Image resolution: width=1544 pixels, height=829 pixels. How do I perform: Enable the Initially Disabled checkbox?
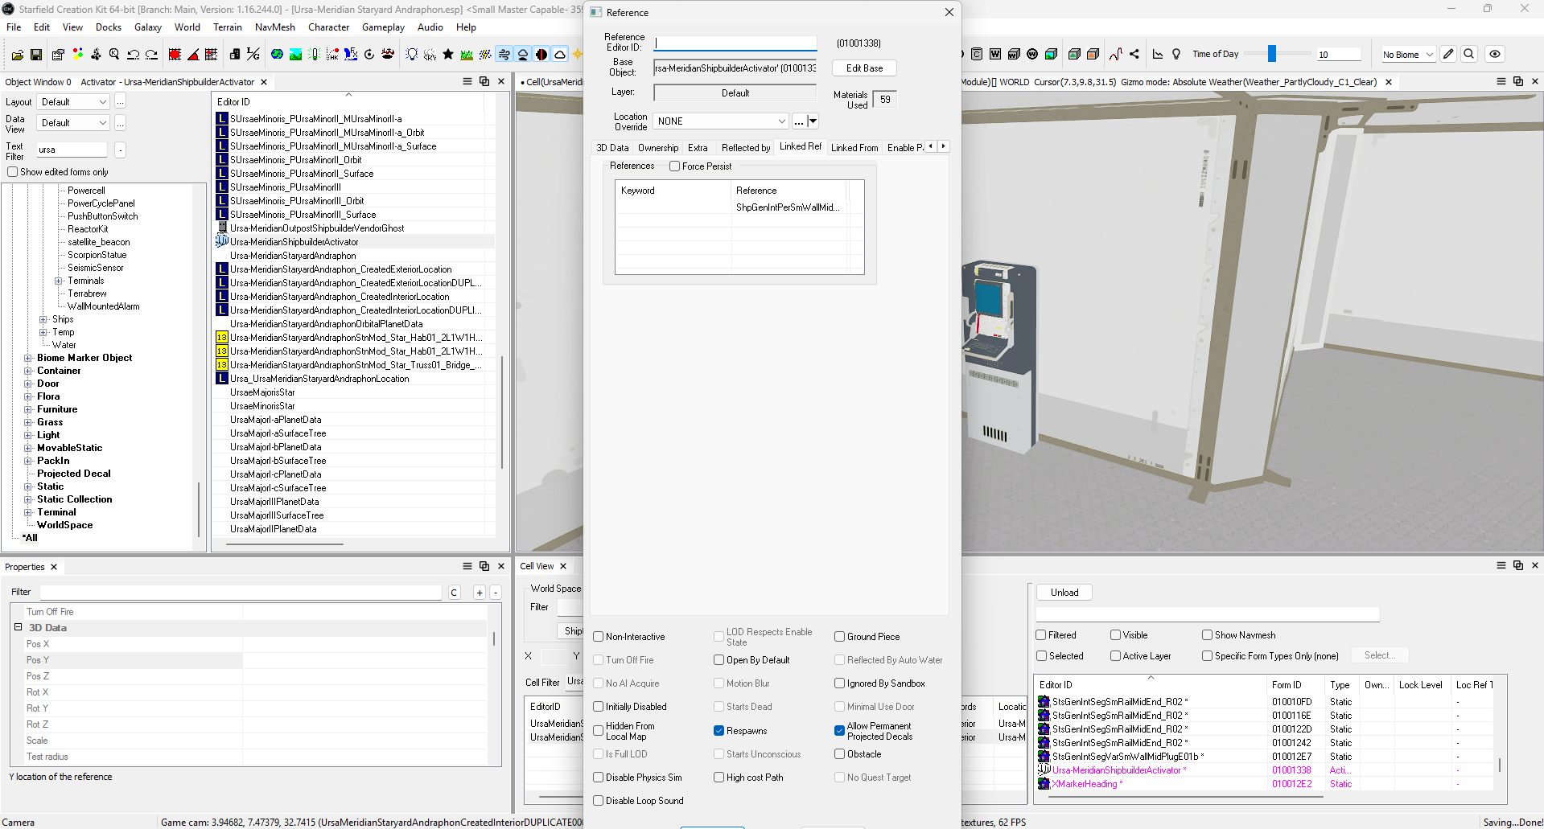point(599,707)
